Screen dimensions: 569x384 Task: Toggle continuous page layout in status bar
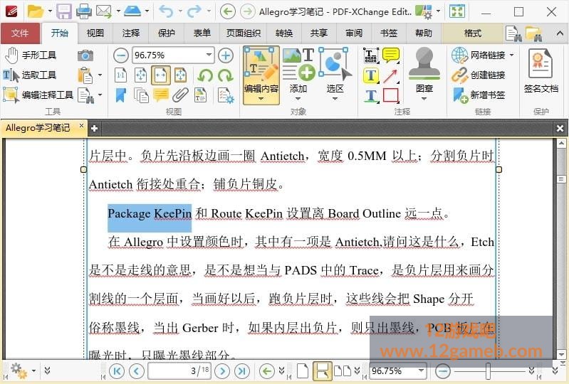[322, 371]
